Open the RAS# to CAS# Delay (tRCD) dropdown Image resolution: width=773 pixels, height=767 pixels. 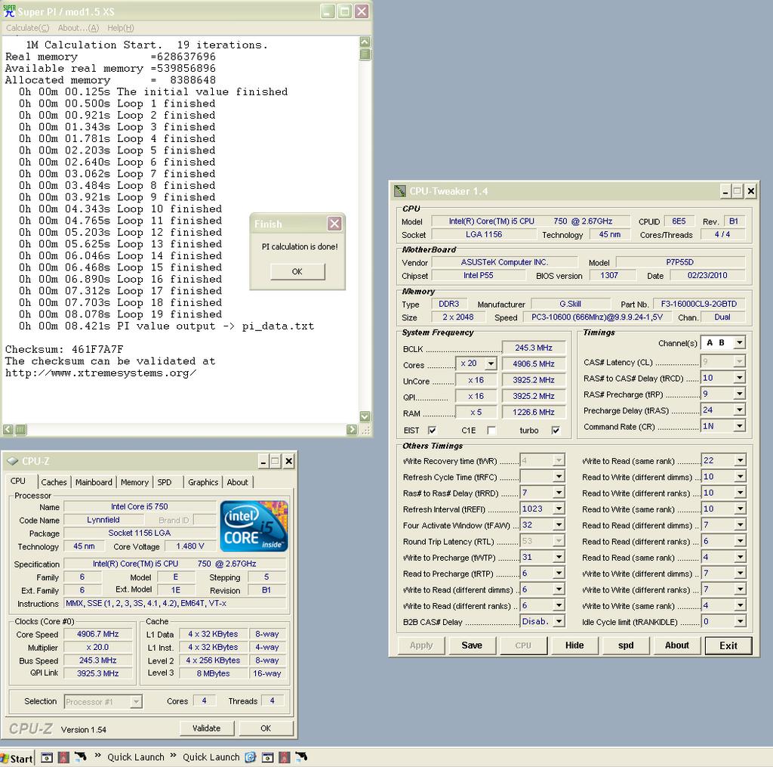739,378
